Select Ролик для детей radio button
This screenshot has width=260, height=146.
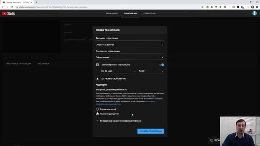97,109
